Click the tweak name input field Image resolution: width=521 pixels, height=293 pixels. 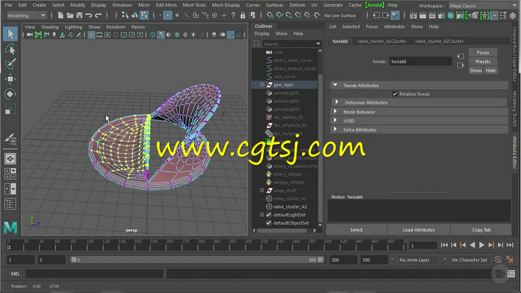point(420,61)
